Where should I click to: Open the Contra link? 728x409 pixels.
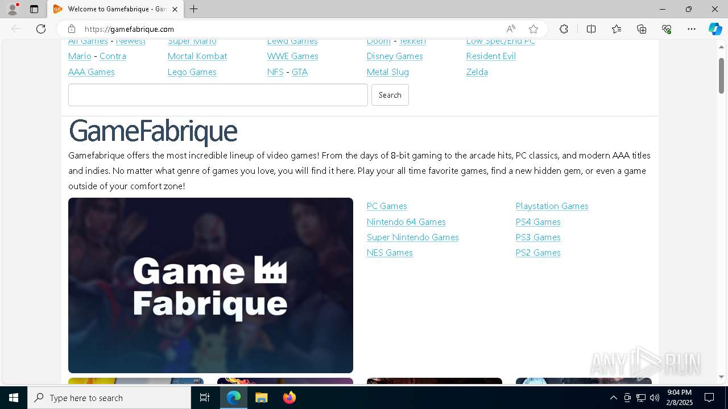pos(113,56)
